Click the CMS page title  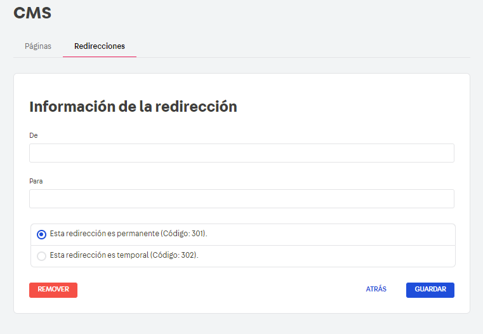pos(32,13)
